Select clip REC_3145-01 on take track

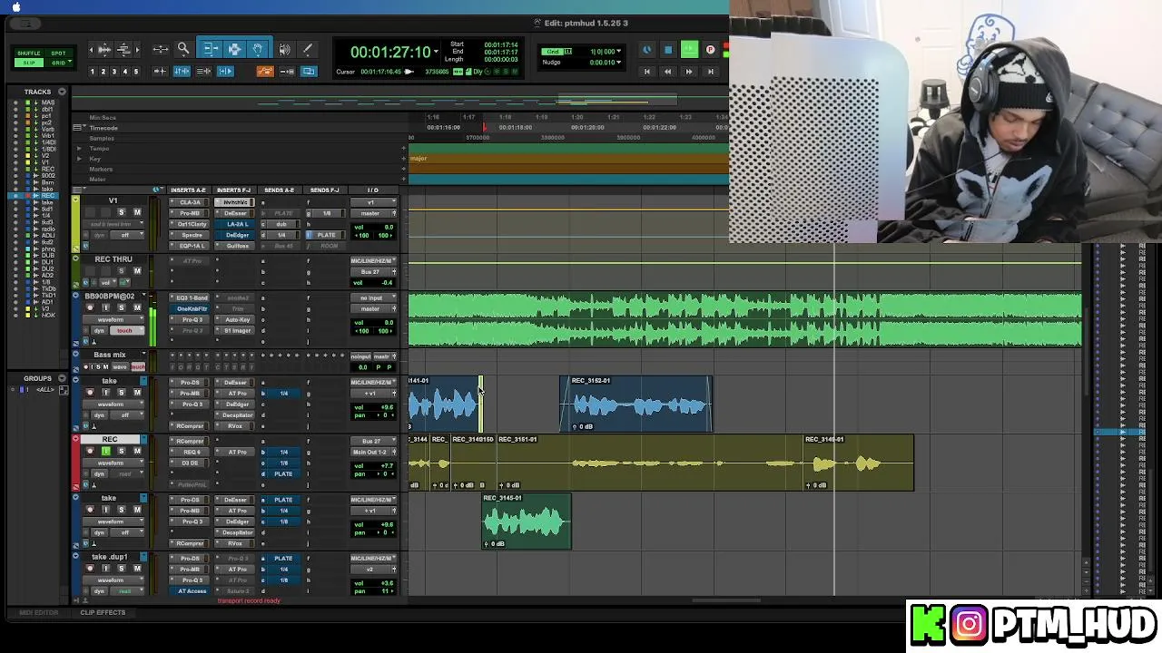click(527, 521)
